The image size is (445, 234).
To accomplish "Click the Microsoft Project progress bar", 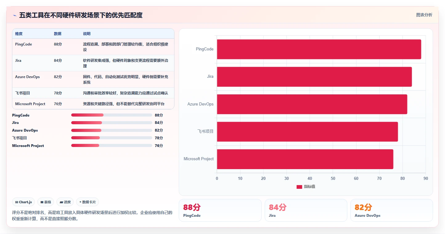I will [112, 145].
